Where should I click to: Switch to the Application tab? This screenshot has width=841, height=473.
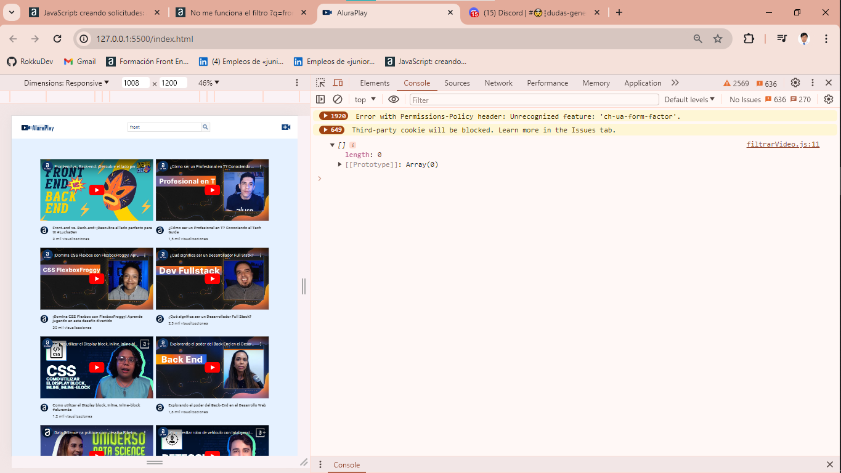(x=643, y=83)
